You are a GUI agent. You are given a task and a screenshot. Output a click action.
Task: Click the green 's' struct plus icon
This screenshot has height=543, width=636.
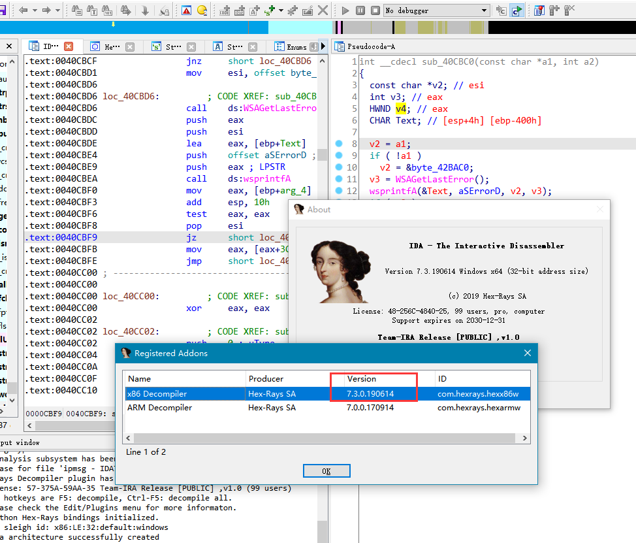tap(270, 10)
